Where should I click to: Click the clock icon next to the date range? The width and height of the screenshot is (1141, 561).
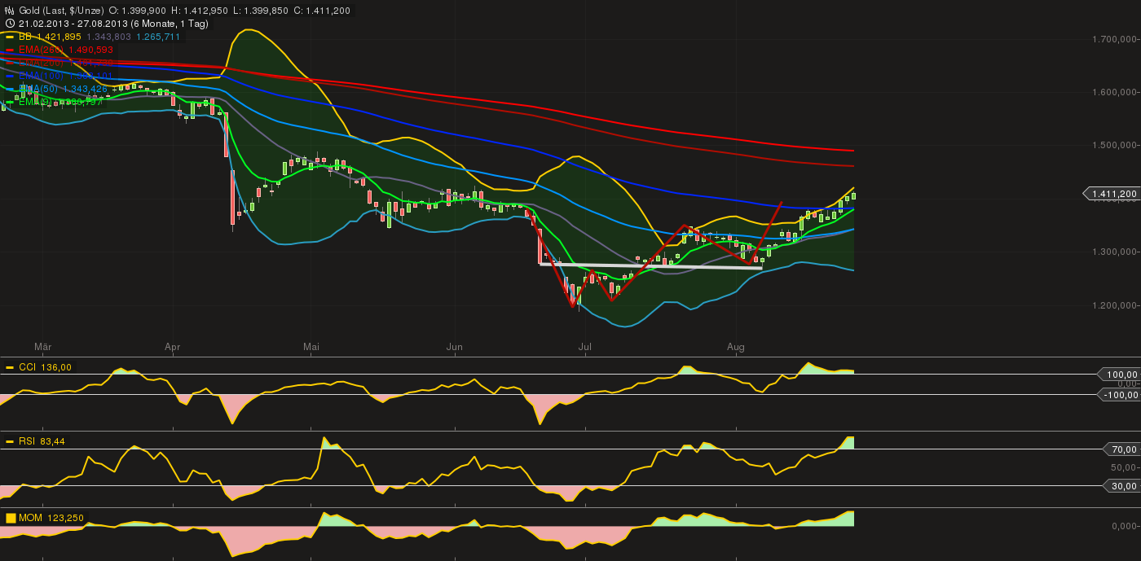pos(10,23)
